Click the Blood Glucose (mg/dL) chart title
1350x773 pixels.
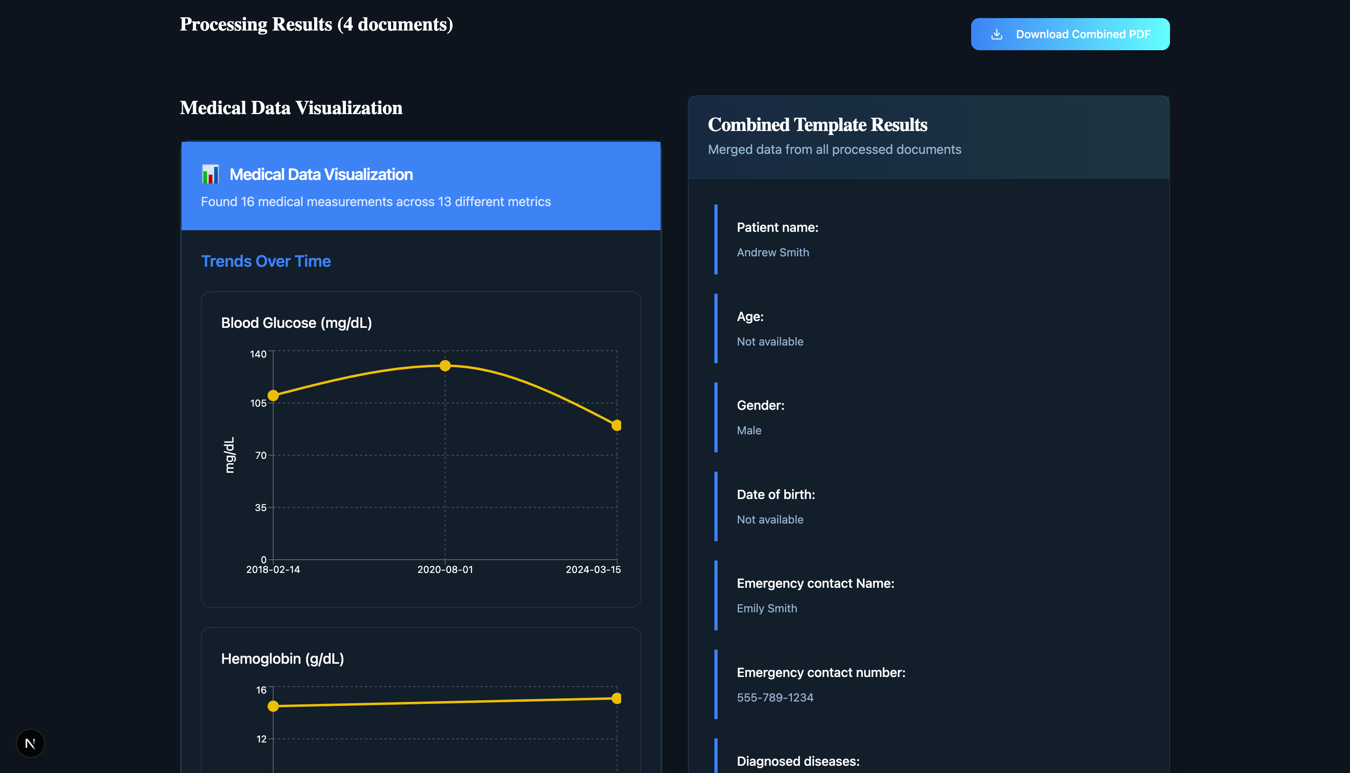coord(296,323)
